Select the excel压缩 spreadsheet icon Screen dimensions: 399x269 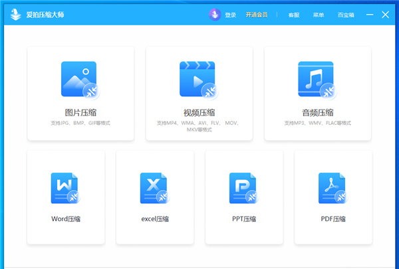pos(155,188)
